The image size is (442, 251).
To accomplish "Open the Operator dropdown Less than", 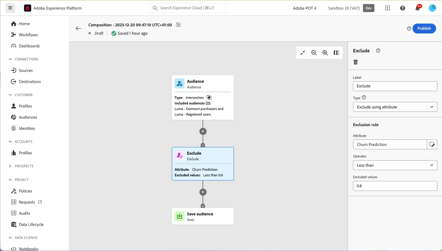I will pos(395,165).
